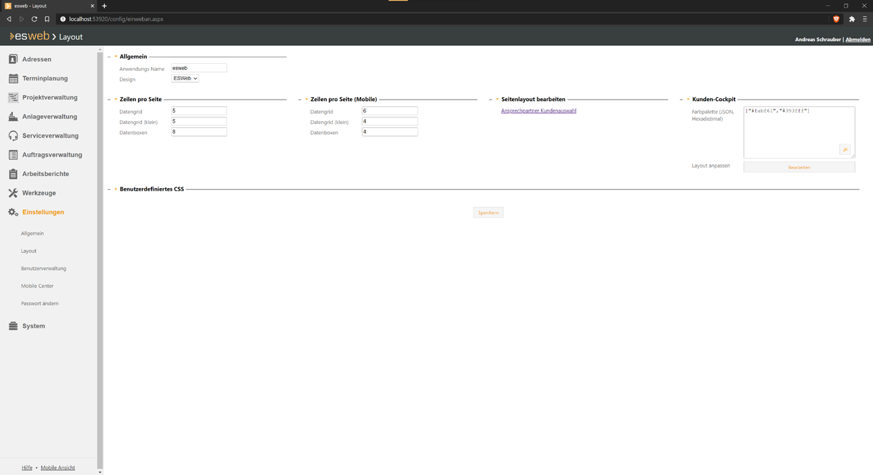Collapse the Zeilen pro Seite section

point(116,99)
